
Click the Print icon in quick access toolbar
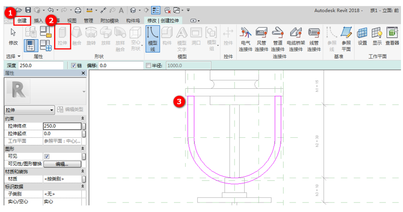point(78,10)
